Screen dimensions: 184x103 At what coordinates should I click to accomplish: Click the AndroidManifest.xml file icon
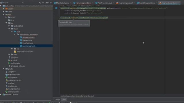click(x=15, y=51)
